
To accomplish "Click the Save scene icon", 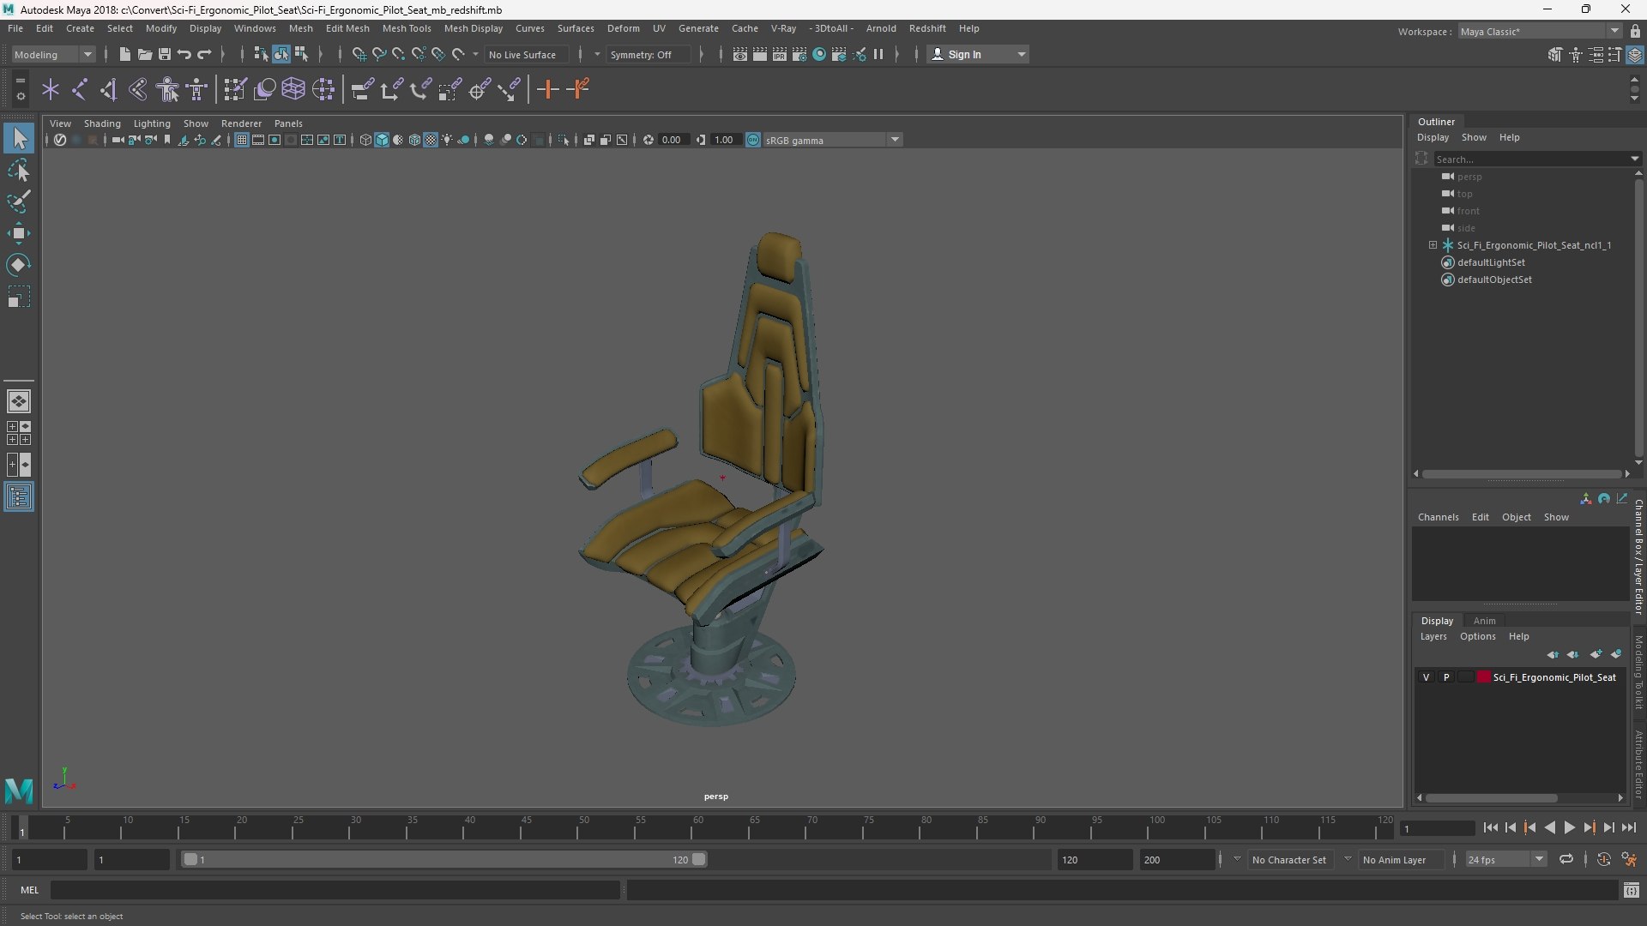I will coord(165,54).
